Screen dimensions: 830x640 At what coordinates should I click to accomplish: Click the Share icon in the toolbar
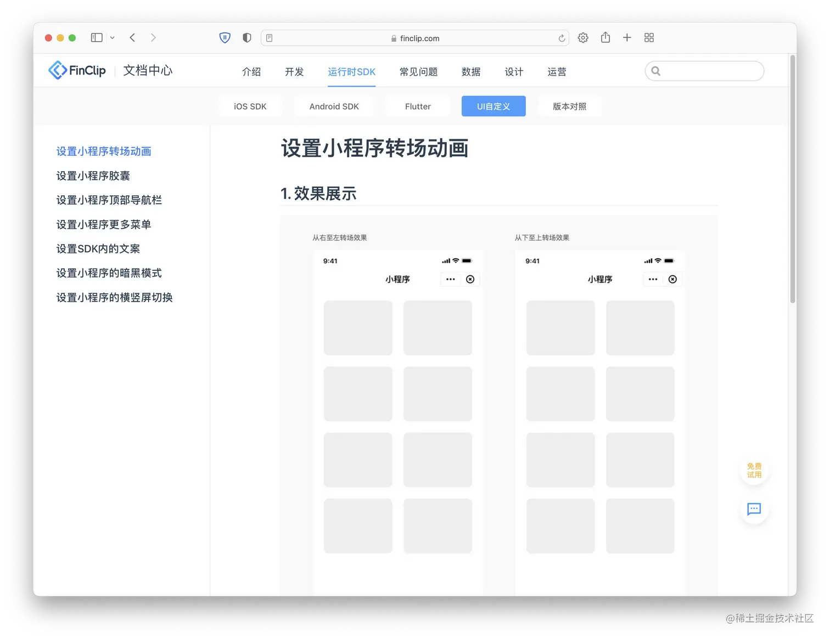[x=605, y=37]
